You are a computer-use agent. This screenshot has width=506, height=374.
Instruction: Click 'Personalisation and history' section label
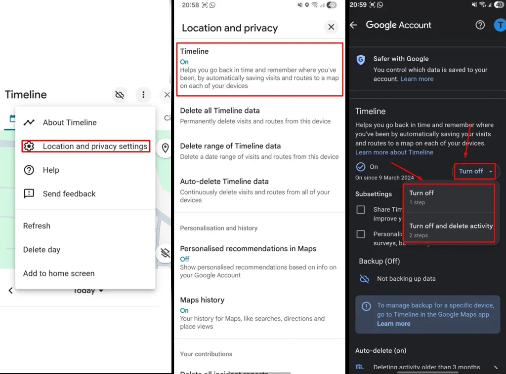pyautogui.click(x=219, y=228)
